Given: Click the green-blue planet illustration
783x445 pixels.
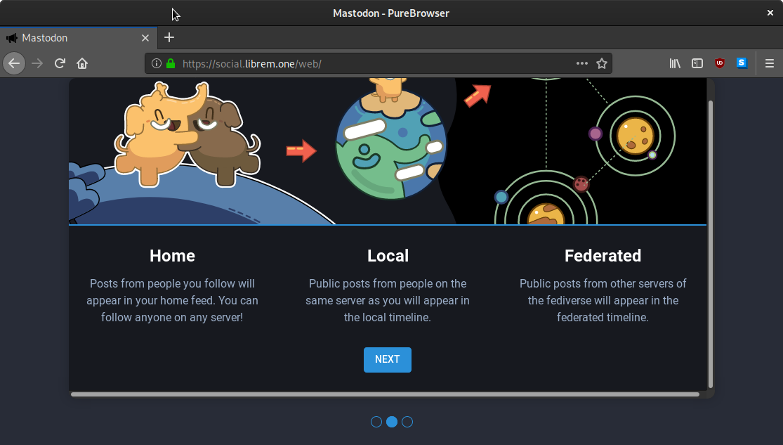Looking at the screenshot, I should 392,145.
